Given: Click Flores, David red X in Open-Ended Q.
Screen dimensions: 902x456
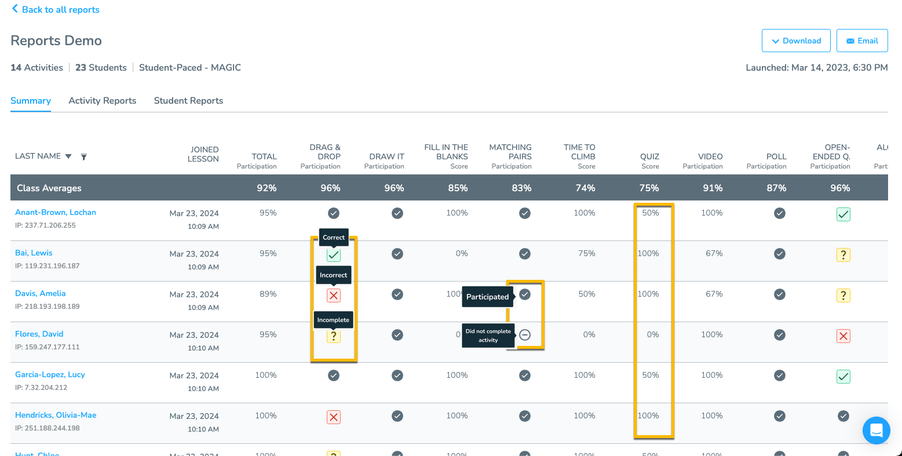Looking at the screenshot, I should pyautogui.click(x=843, y=336).
